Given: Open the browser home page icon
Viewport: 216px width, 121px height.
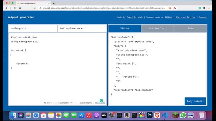Looking at the screenshot, I should tap(20, 8).
